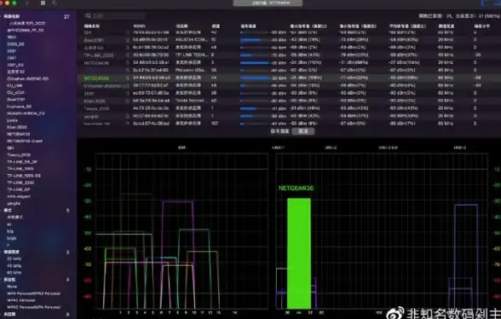Filter sidebar by NETGEAR36-Guest

pos(25,141)
